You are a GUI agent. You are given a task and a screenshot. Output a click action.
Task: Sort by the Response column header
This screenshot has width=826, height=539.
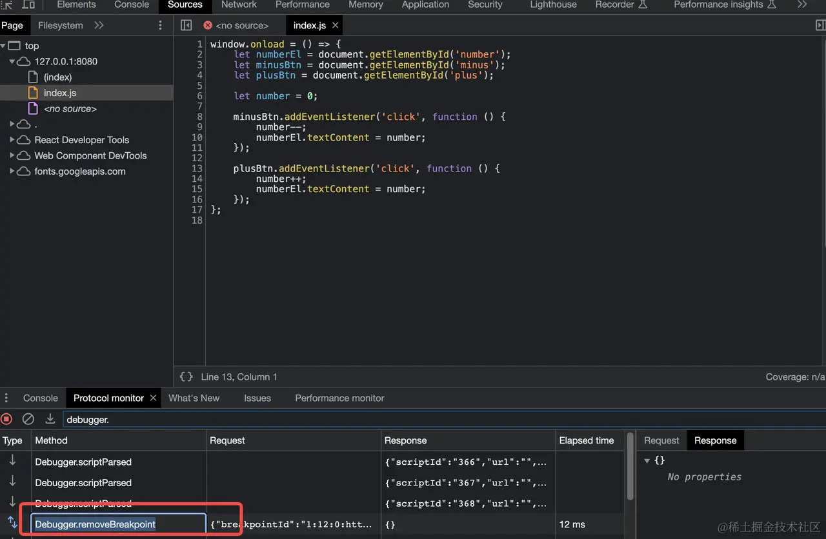tap(468, 440)
